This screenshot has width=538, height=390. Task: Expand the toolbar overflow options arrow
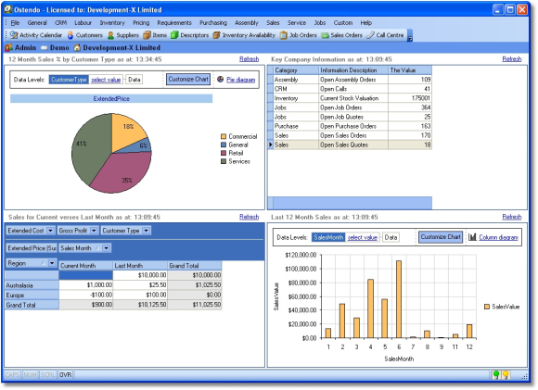410,38
